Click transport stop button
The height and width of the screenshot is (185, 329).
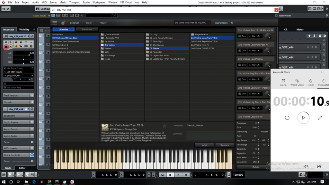point(170,175)
